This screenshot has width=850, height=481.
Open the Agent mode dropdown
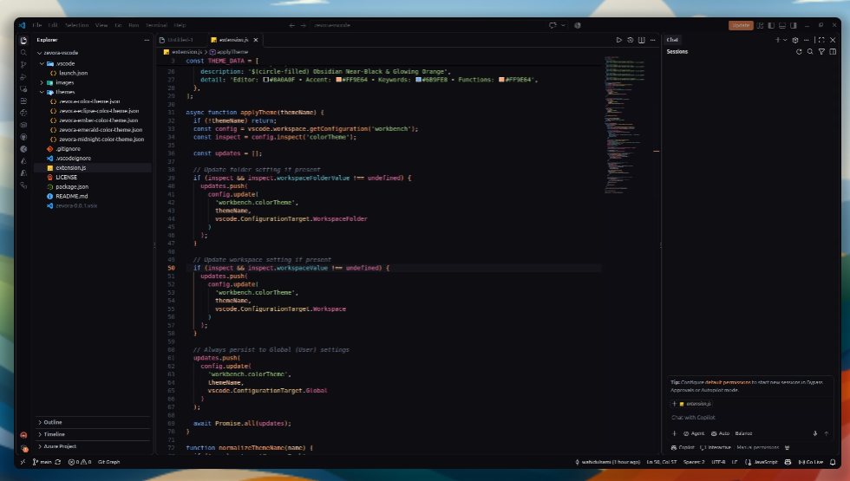coord(693,433)
